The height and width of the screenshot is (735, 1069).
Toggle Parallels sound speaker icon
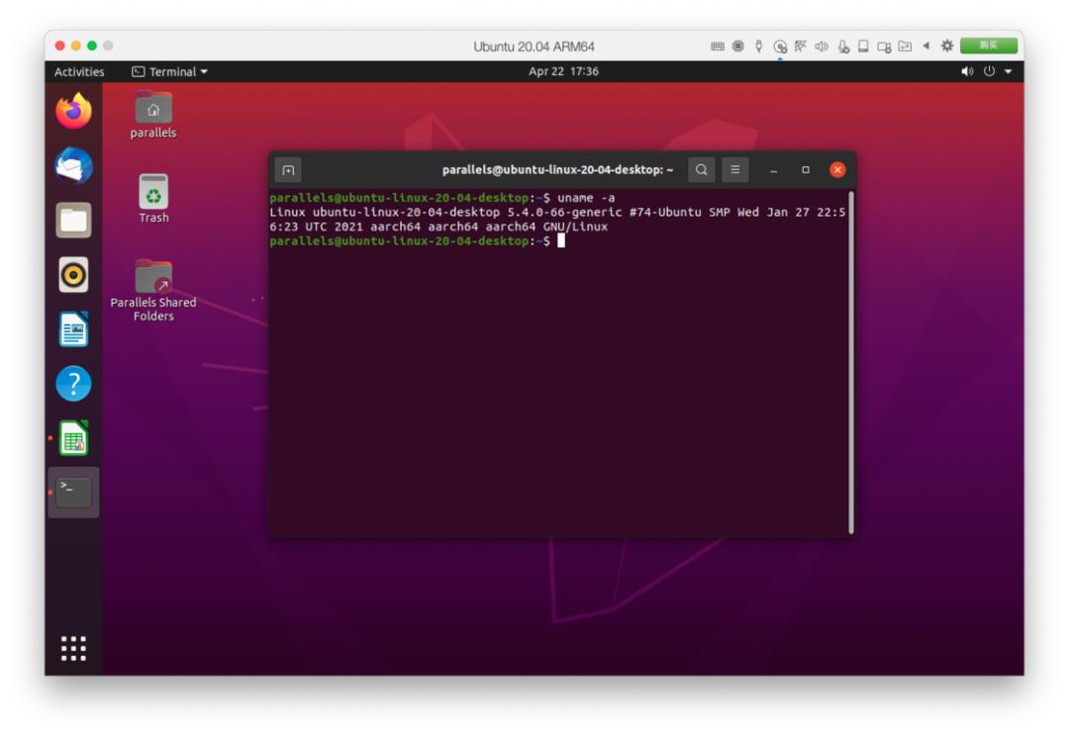pos(822,46)
